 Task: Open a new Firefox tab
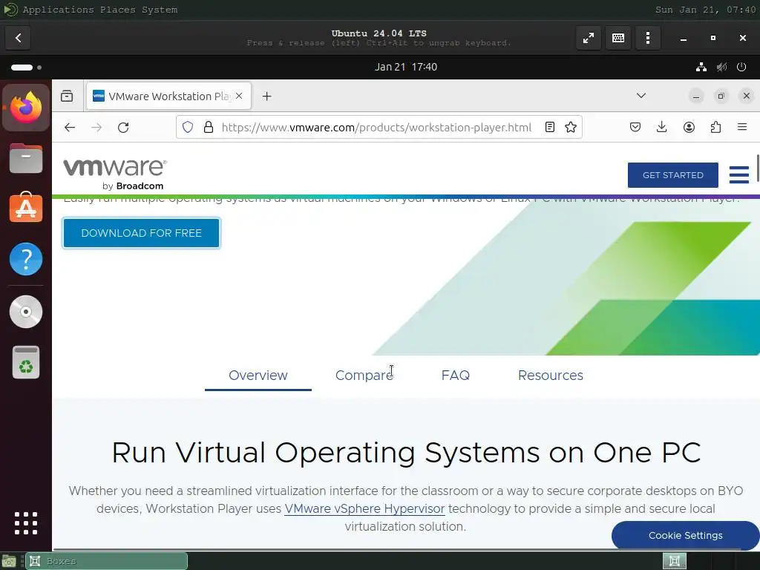tap(266, 96)
